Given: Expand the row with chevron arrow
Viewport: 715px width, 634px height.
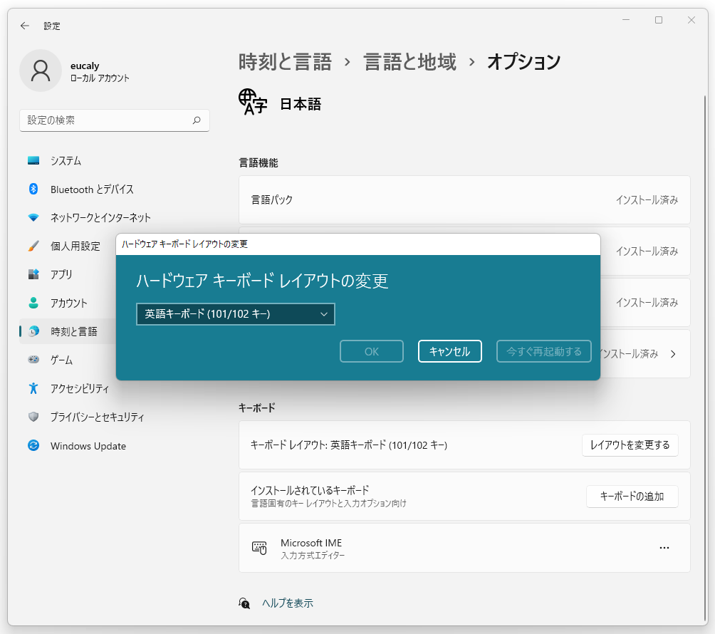Looking at the screenshot, I should tap(673, 353).
